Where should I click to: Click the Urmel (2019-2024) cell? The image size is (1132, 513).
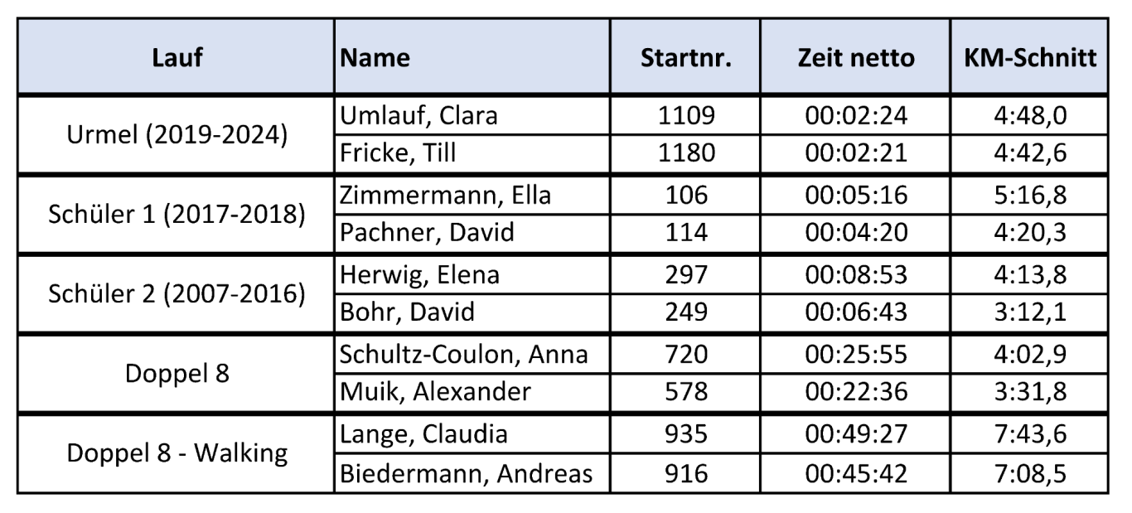click(x=177, y=135)
